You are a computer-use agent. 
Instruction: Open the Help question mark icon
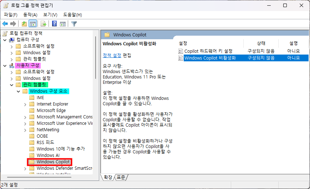click(x=54, y=24)
